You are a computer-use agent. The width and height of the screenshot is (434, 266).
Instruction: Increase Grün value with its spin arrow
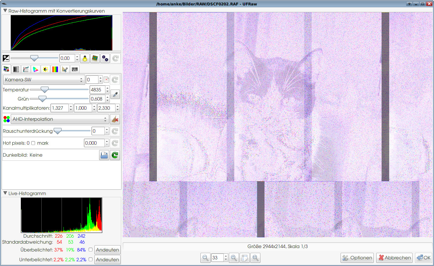coord(108,97)
